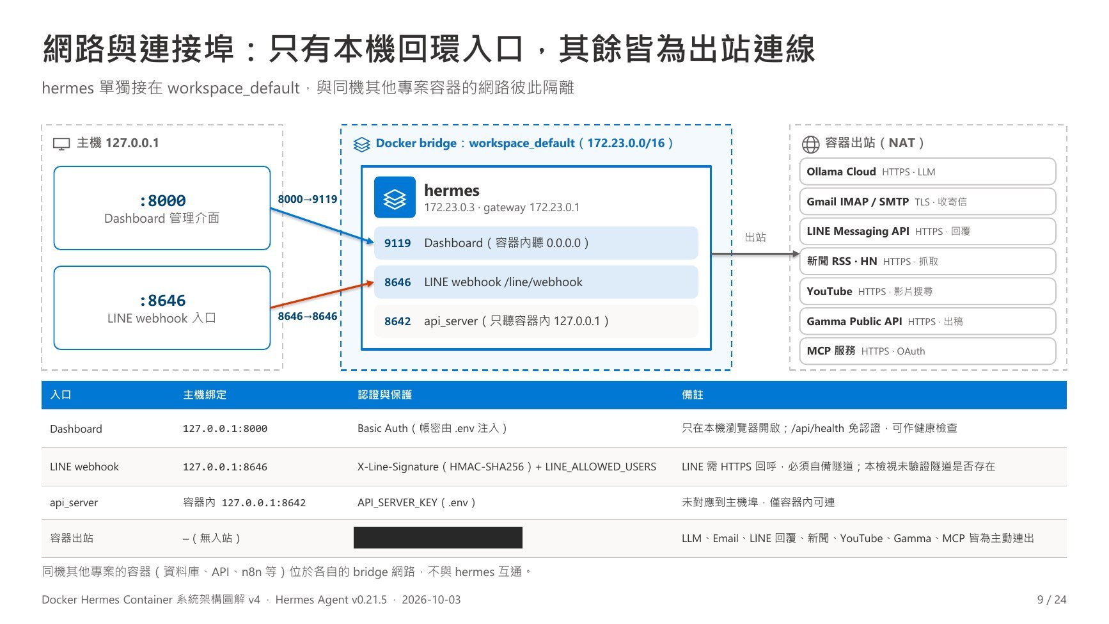Click the monitor icon beside 主機 127.0.0.1

point(61,144)
